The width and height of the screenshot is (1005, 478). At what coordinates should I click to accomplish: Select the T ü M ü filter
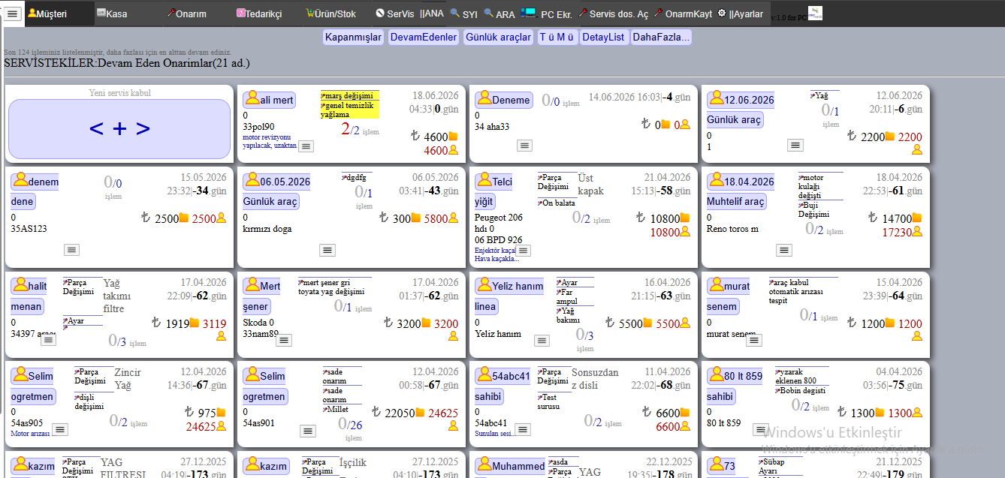pos(557,37)
